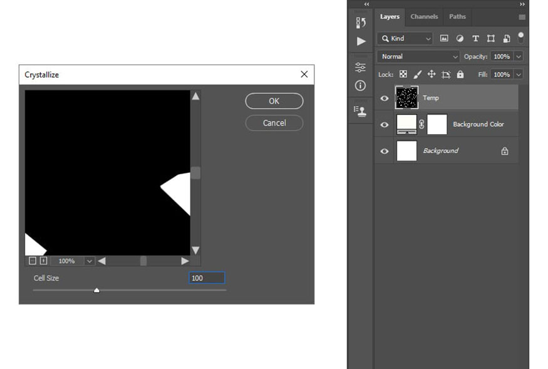Click the Cell Size slider handle
The image size is (548, 369).
(97, 290)
